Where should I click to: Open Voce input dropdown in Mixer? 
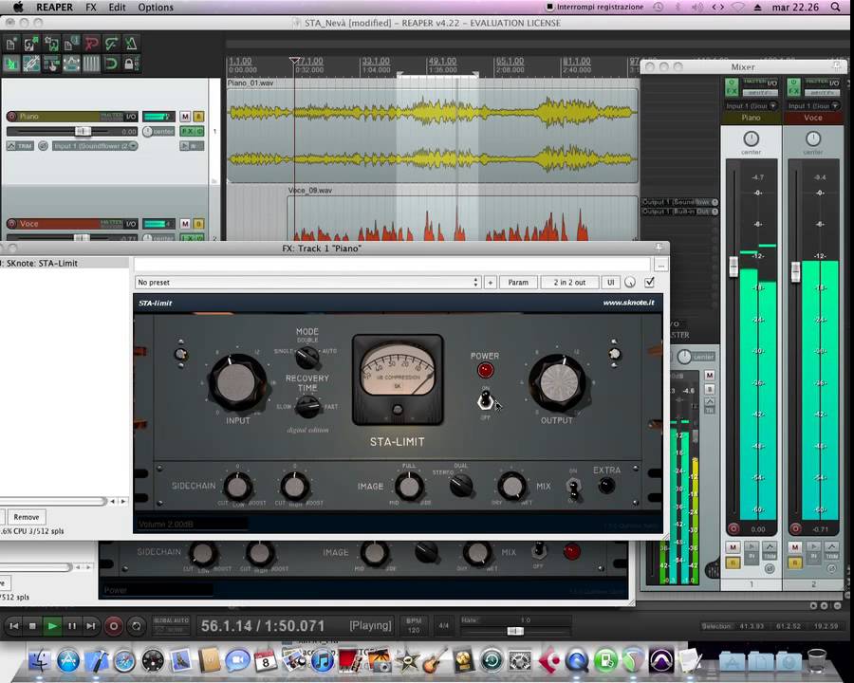click(814, 105)
